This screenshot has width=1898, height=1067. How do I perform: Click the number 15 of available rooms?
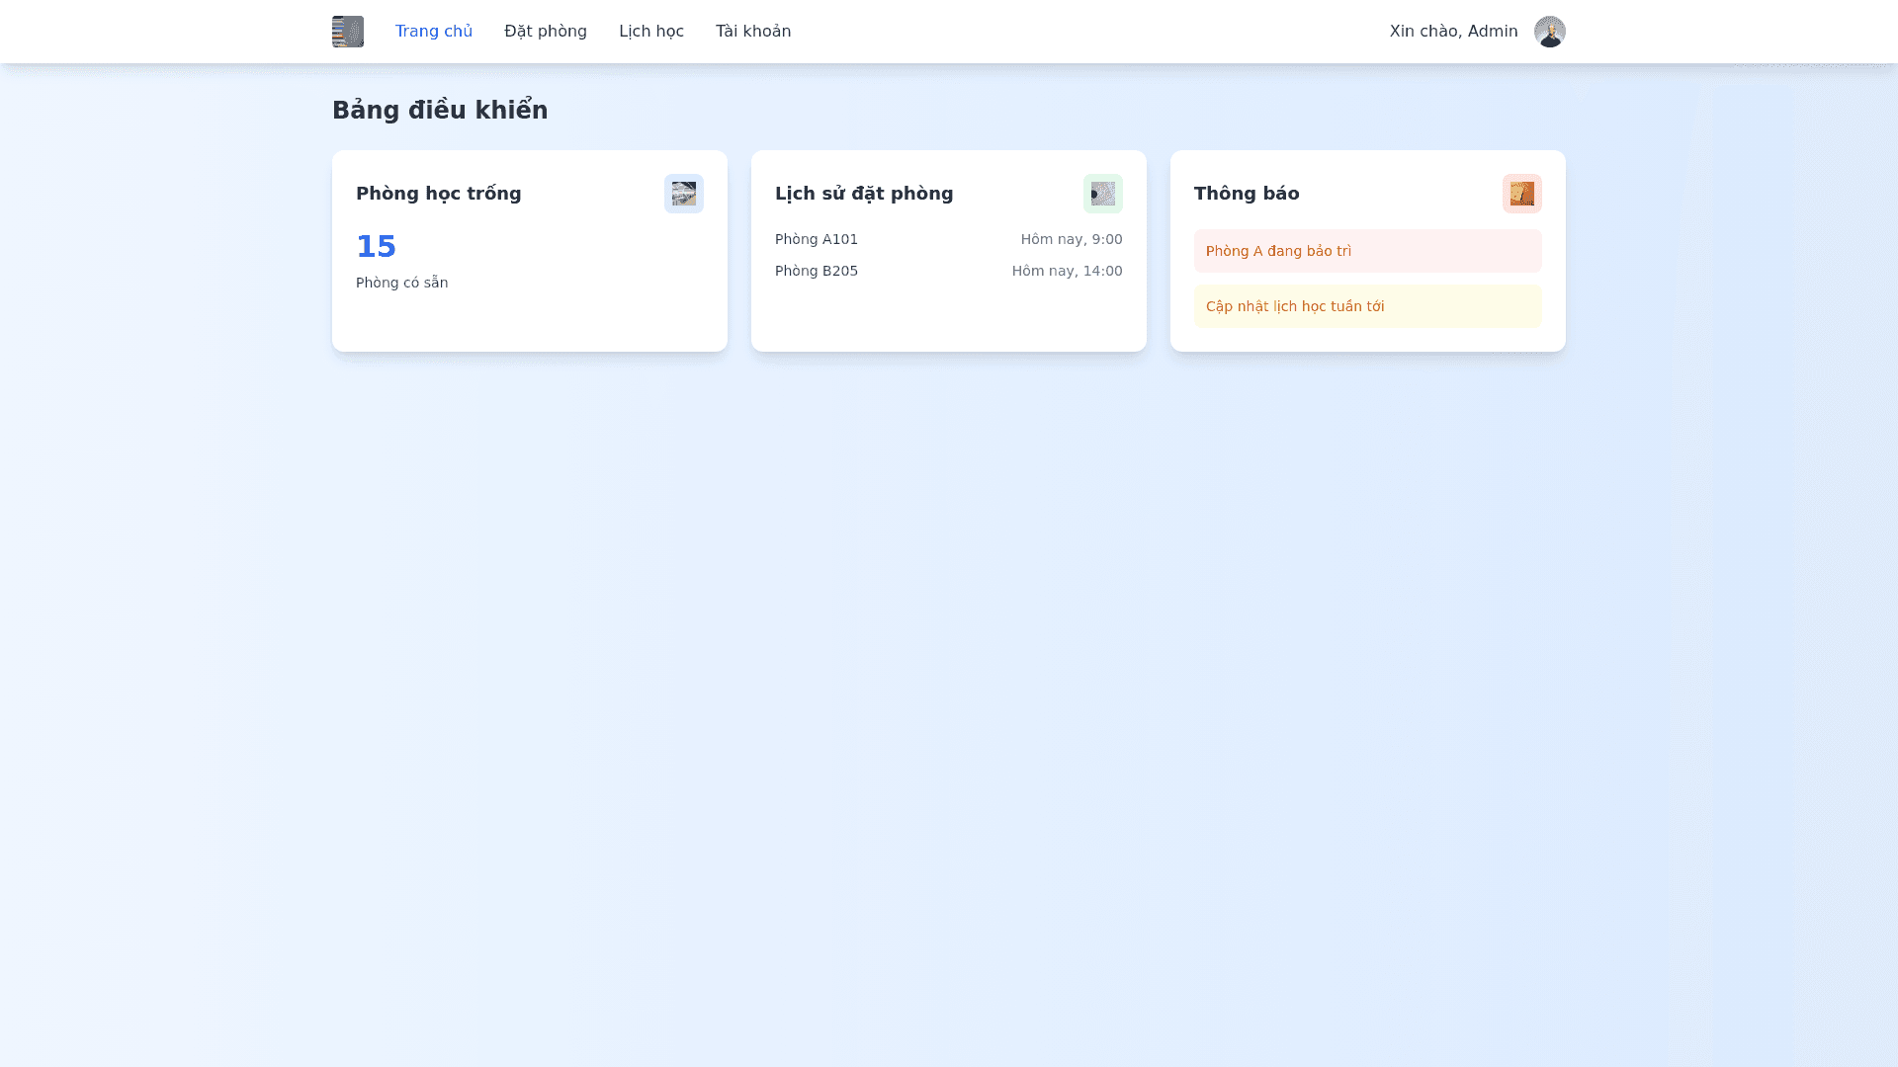(376, 246)
